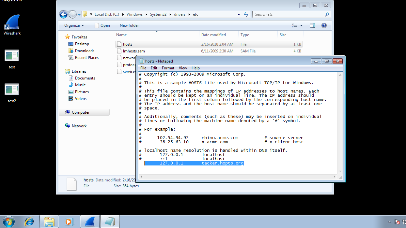
Task: Select the test2 desktop icon
Action: 12,93
